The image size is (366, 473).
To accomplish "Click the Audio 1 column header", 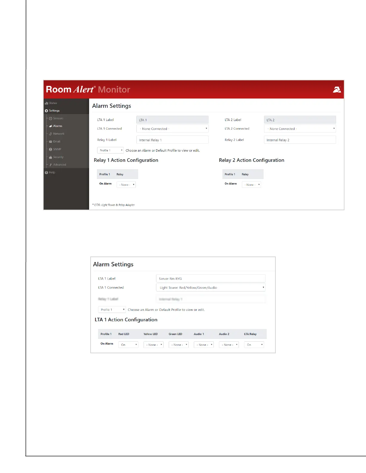I will pyautogui.click(x=199, y=334).
